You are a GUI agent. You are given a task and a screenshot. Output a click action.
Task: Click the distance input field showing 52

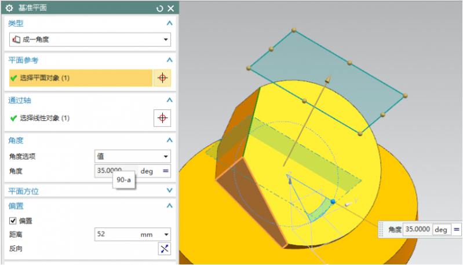coord(116,234)
